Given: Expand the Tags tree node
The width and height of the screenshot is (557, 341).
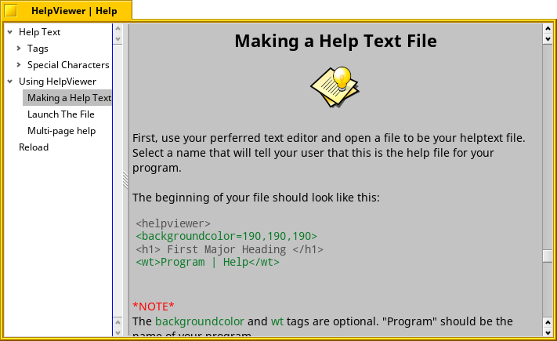Looking at the screenshot, I should pyautogui.click(x=19, y=48).
